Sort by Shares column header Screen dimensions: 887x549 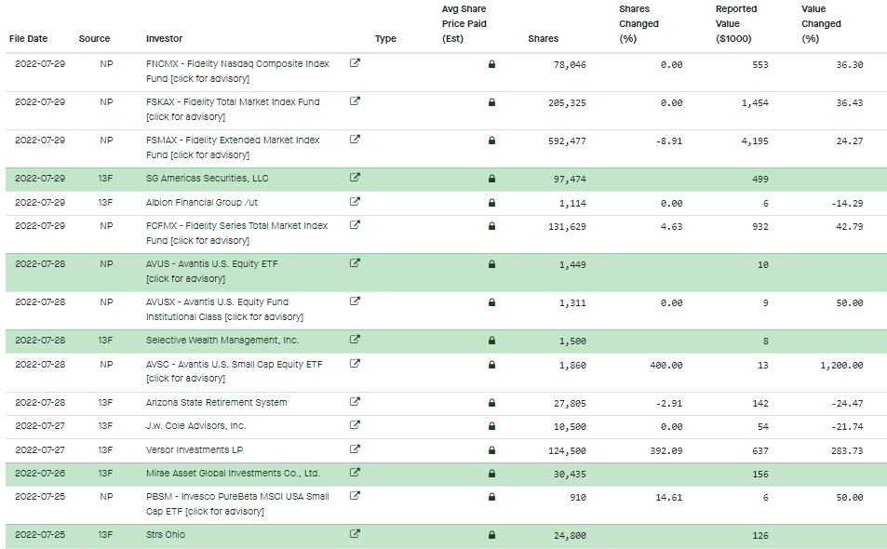[x=543, y=38]
